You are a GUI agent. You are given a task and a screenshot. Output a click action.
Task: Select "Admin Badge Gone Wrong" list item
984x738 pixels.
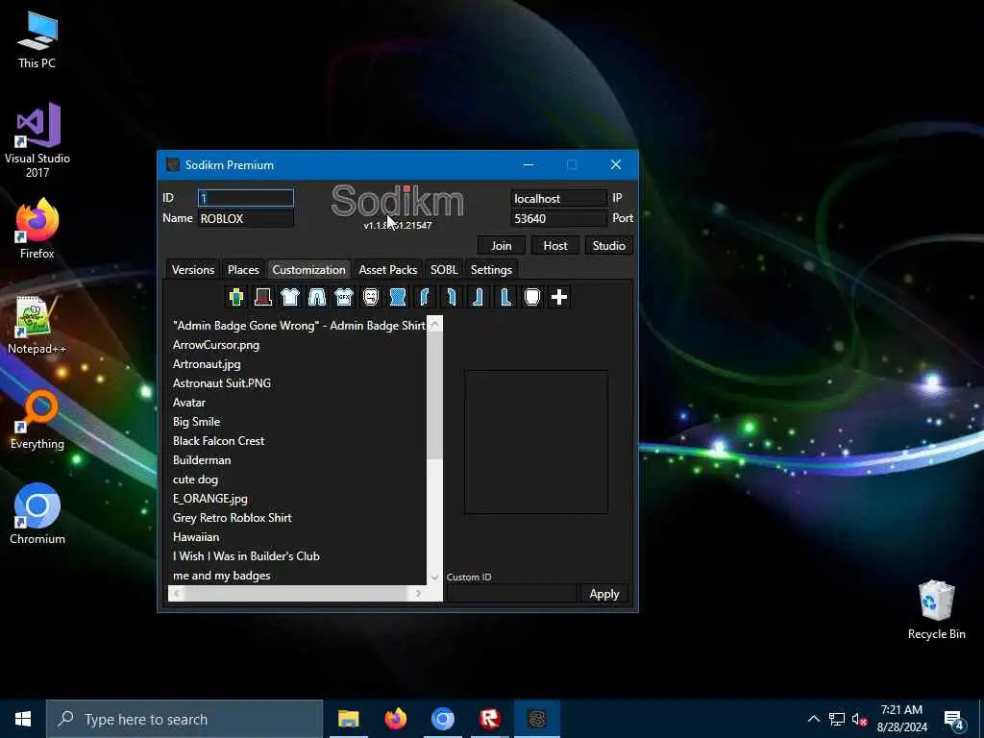coord(298,325)
